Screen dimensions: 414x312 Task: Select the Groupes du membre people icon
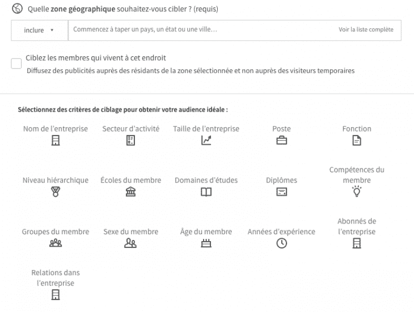pyautogui.click(x=56, y=243)
